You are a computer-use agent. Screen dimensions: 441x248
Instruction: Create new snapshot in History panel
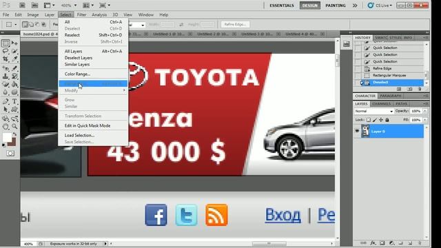pos(410,89)
